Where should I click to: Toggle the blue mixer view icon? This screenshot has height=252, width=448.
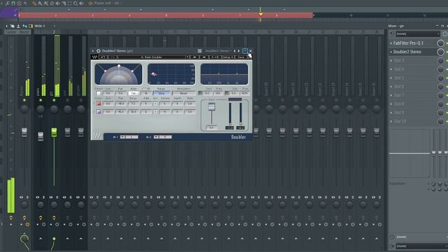(x=24, y=26)
